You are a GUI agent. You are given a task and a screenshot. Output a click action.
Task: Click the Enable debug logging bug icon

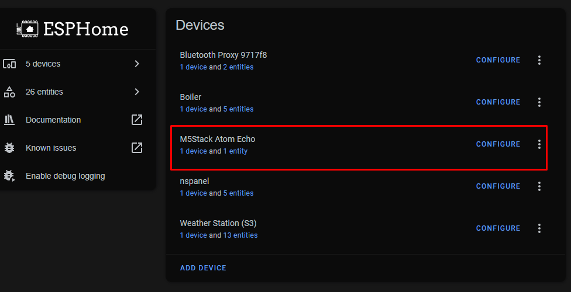click(9, 176)
